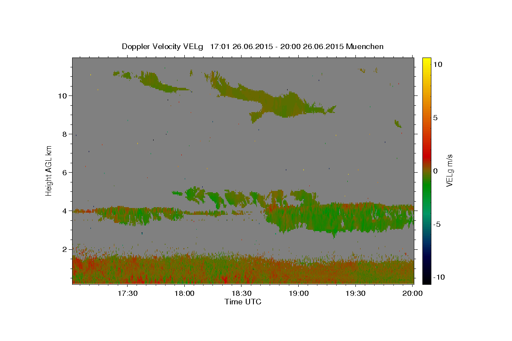Click the yellow top of the colorbar

coord(426,61)
